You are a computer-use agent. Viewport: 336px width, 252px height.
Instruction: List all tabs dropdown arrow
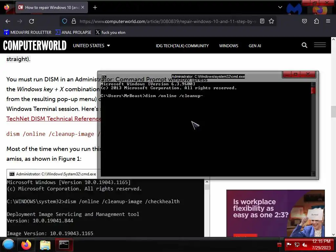(280, 7)
